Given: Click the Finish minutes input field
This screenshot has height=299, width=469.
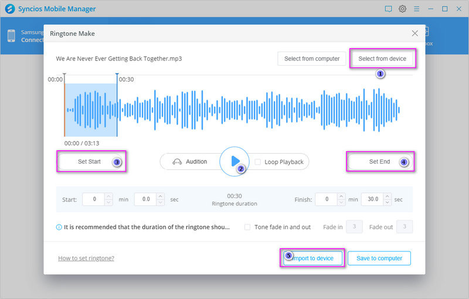Looking at the screenshot, I should point(327,199).
